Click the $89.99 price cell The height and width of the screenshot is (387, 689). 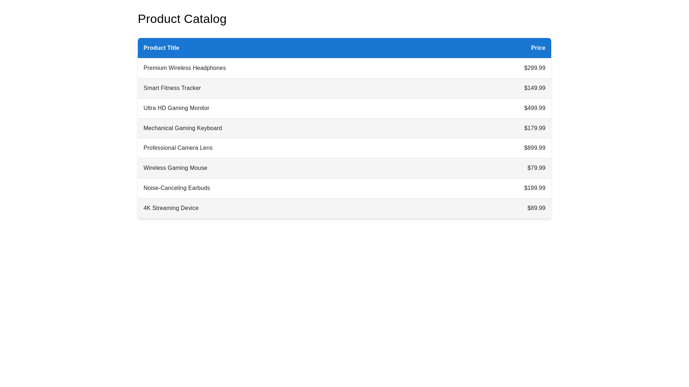point(536,208)
